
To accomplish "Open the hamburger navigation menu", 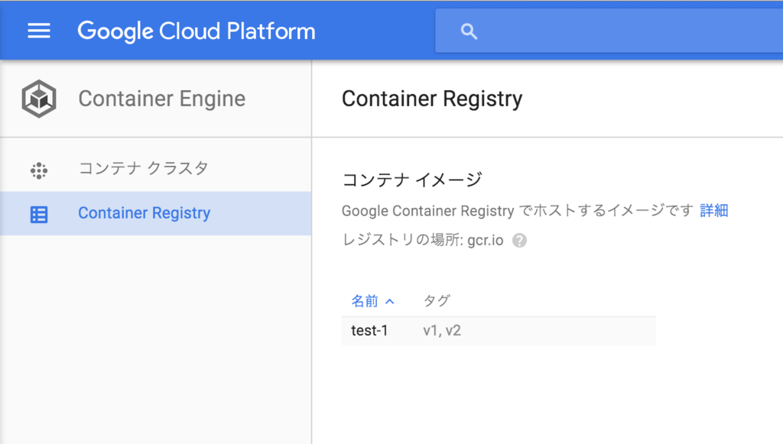I will pos(39,31).
